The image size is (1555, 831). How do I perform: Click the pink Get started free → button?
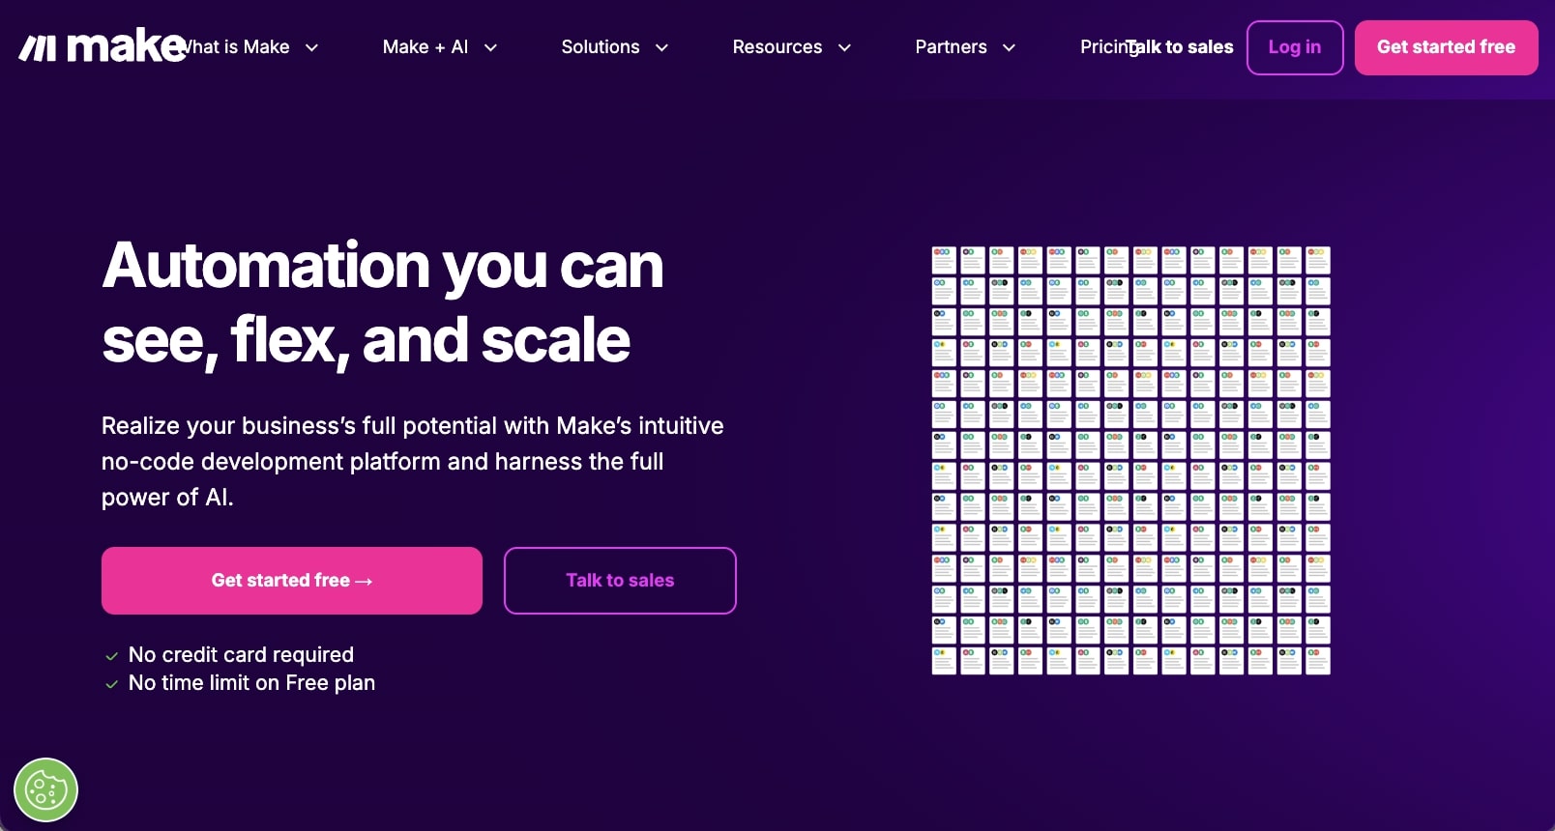tap(292, 581)
